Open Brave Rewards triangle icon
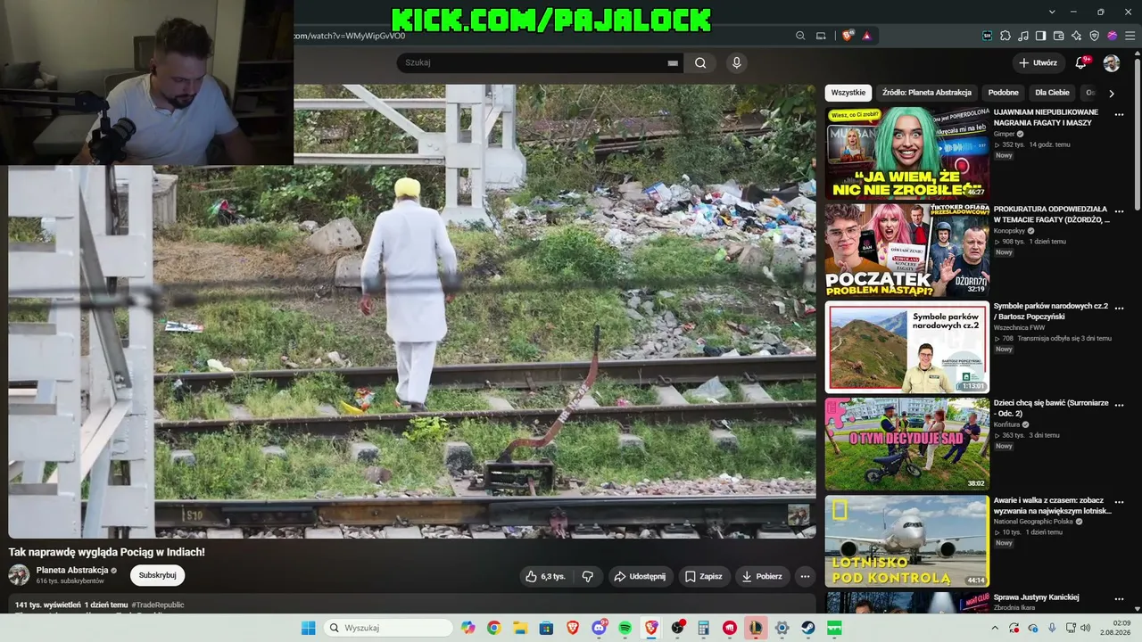The image size is (1142, 642). (x=866, y=36)
